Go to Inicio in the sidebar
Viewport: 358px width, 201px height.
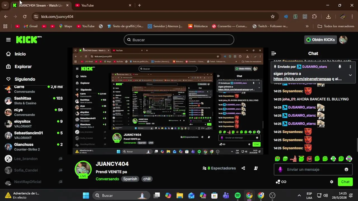pyautogui.click(x=16, y=54)
